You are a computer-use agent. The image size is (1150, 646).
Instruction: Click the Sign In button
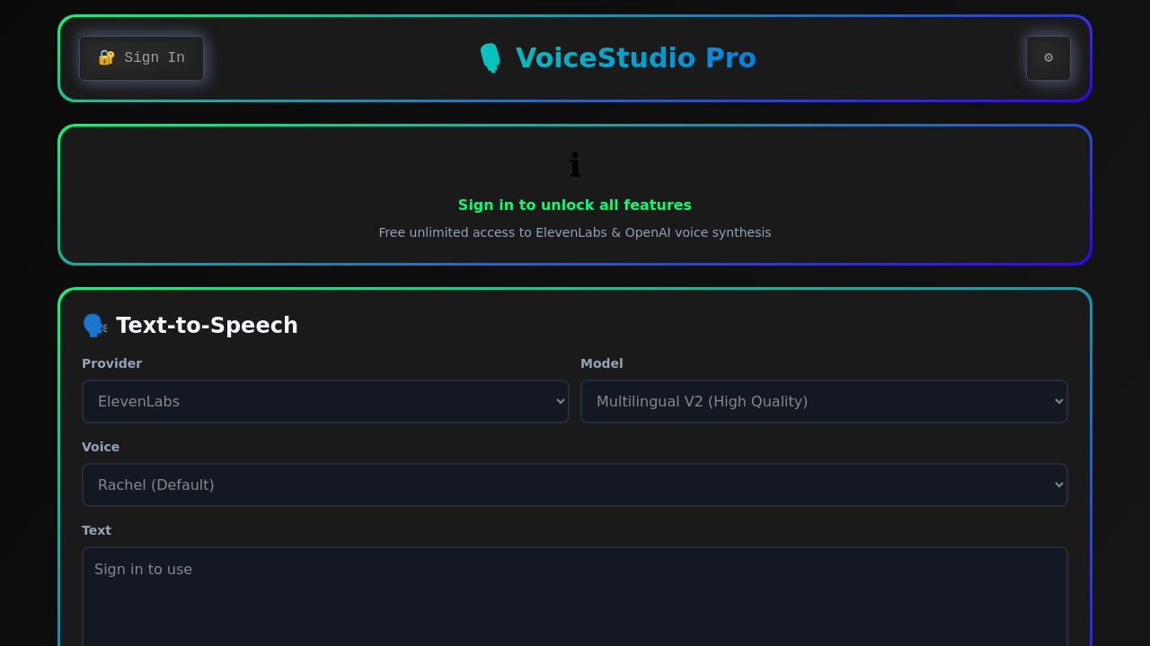(x=141, y=58)
